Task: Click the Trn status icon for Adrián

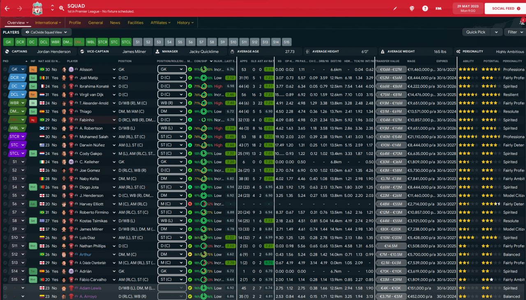Action: pos(33,271)
